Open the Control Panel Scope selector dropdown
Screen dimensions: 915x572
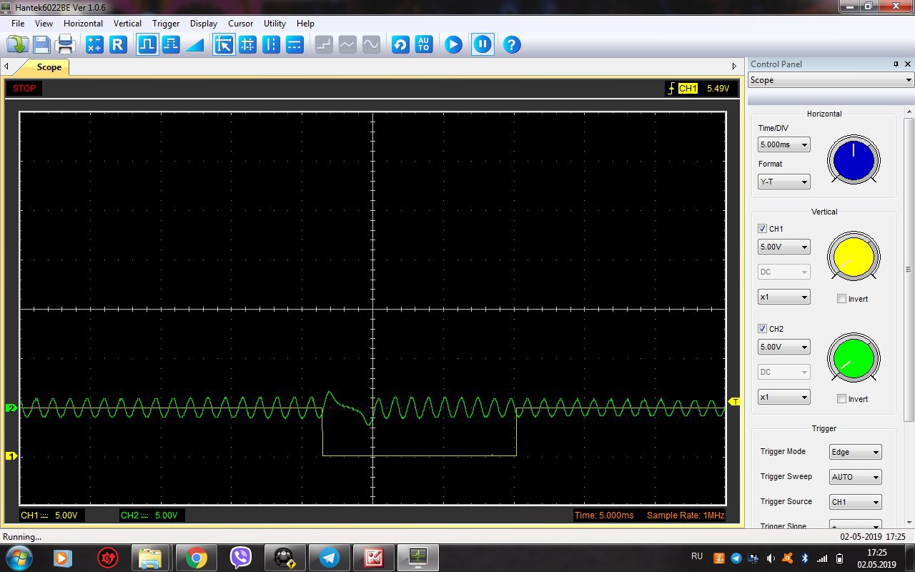(831, 80)
